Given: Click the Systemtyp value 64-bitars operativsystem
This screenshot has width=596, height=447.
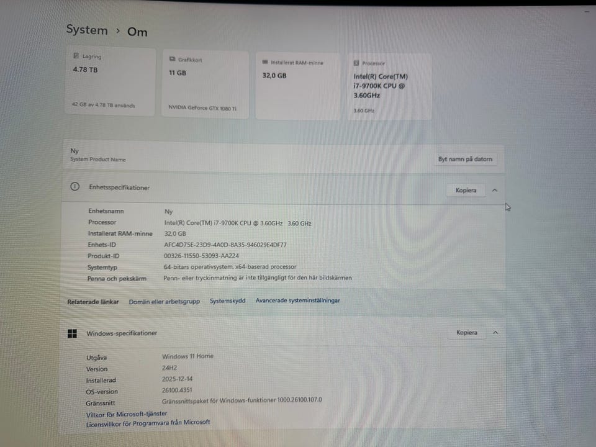Looking at the screenshot, I should (230, 267).
